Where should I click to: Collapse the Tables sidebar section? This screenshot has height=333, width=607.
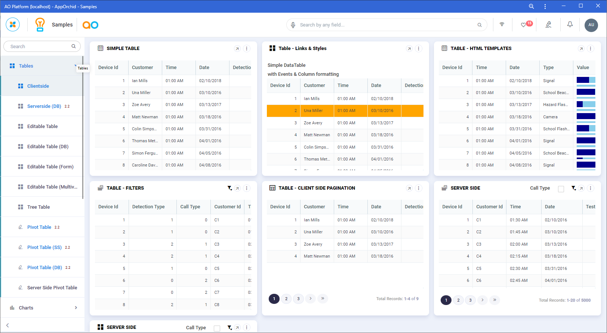[x=75, y=66]
